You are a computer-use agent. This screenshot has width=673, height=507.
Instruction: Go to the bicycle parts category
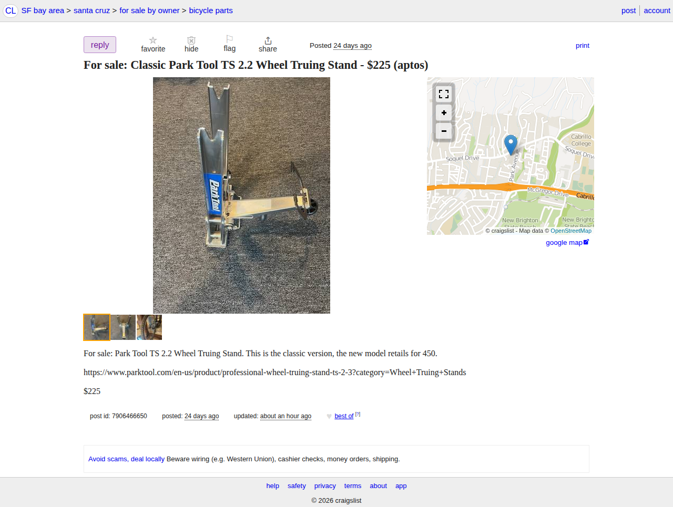(x=211, y=11)
